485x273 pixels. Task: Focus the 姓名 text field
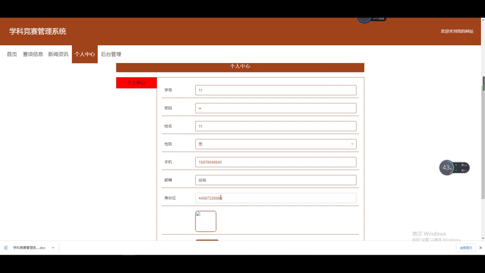coord(276,126)
